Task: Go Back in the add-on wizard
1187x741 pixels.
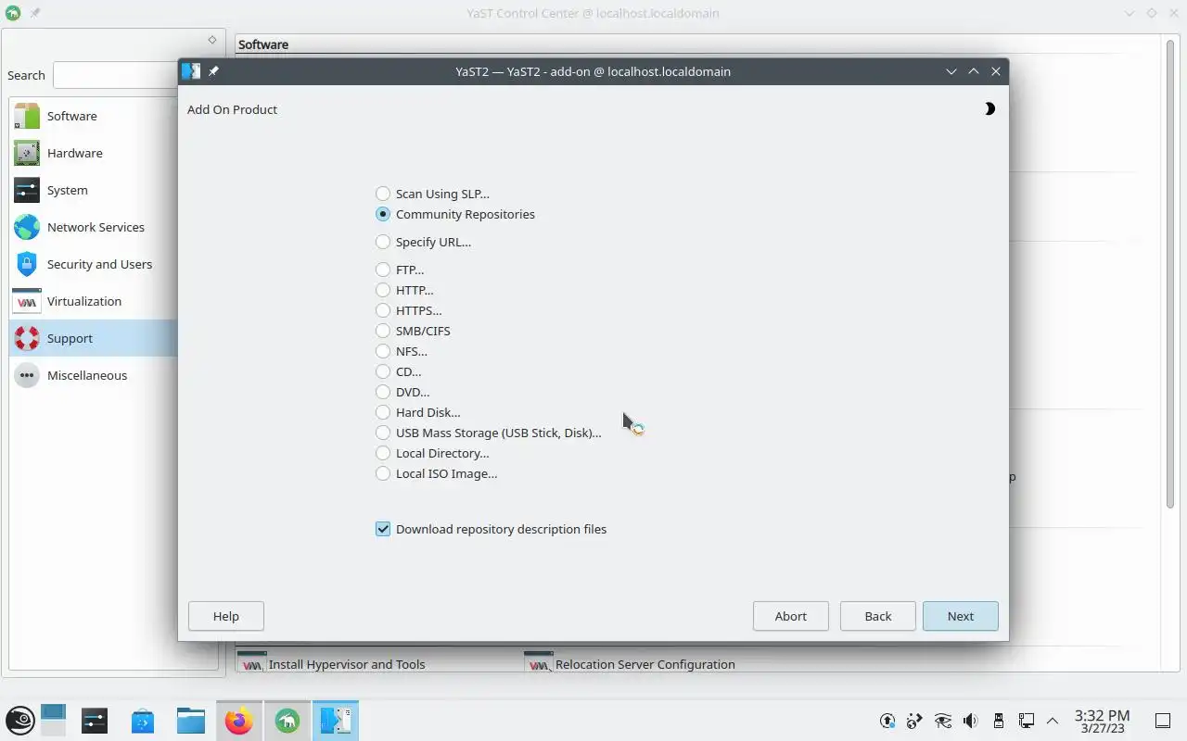Action: [x=878, y=616]
